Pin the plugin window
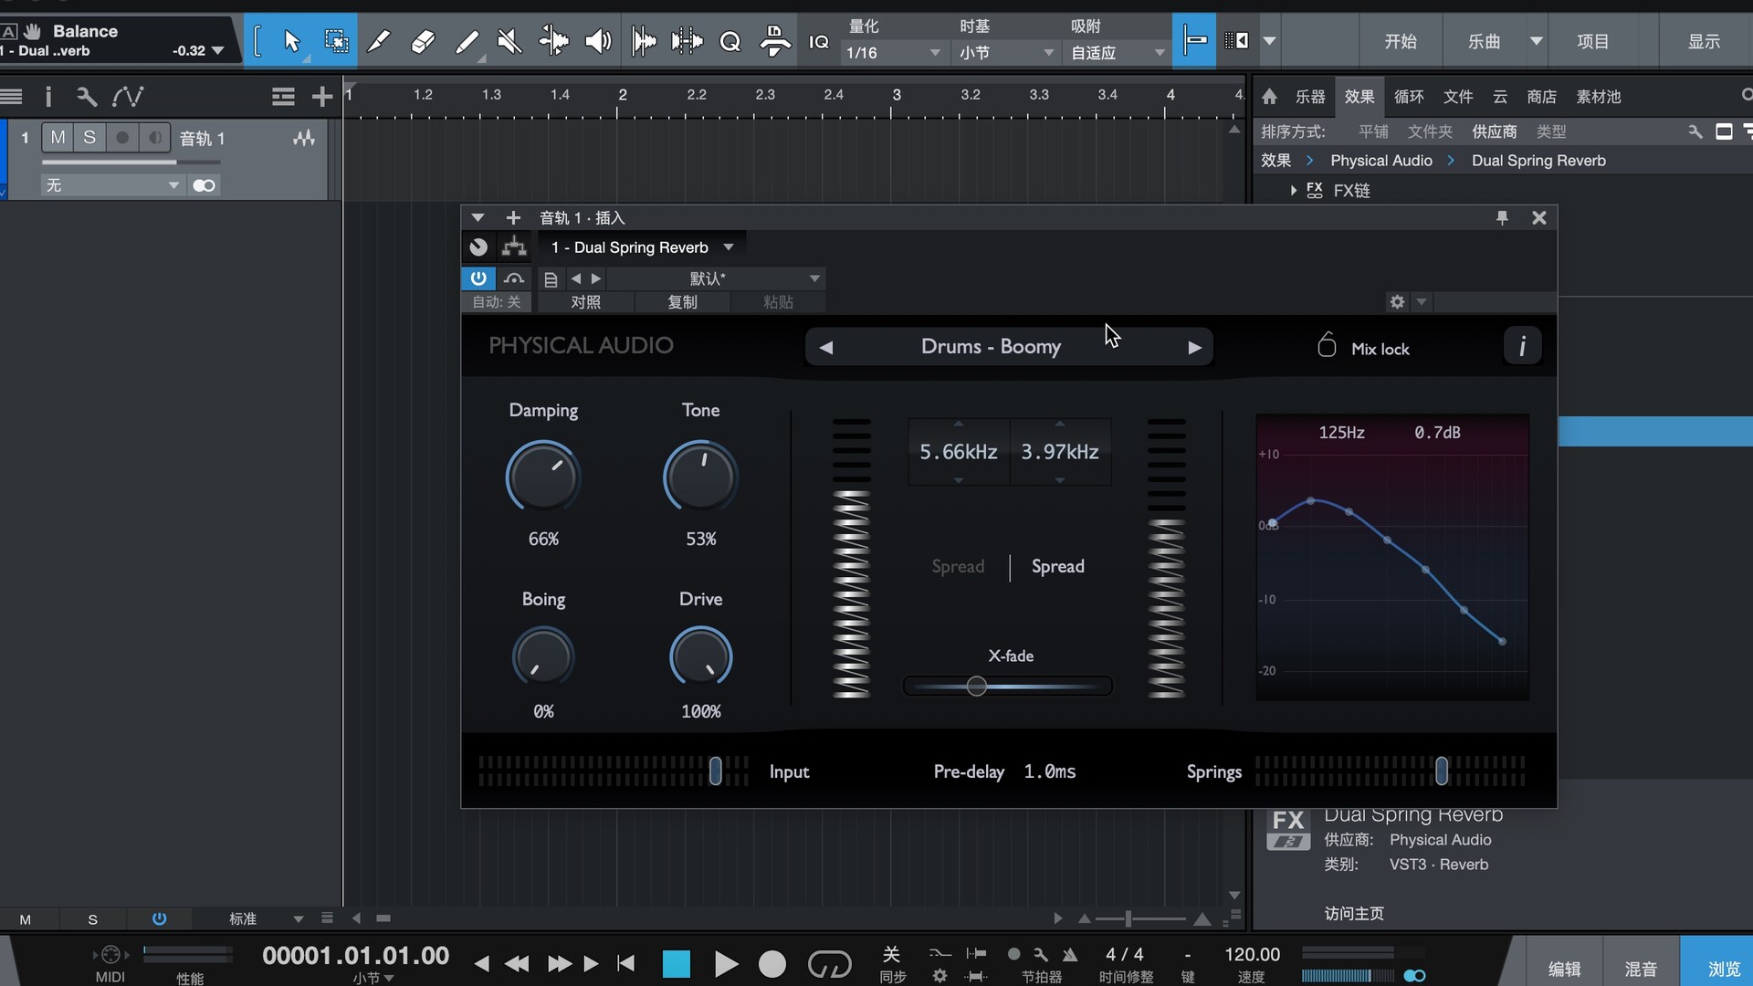The image size is (1753, 986). 1502,217
